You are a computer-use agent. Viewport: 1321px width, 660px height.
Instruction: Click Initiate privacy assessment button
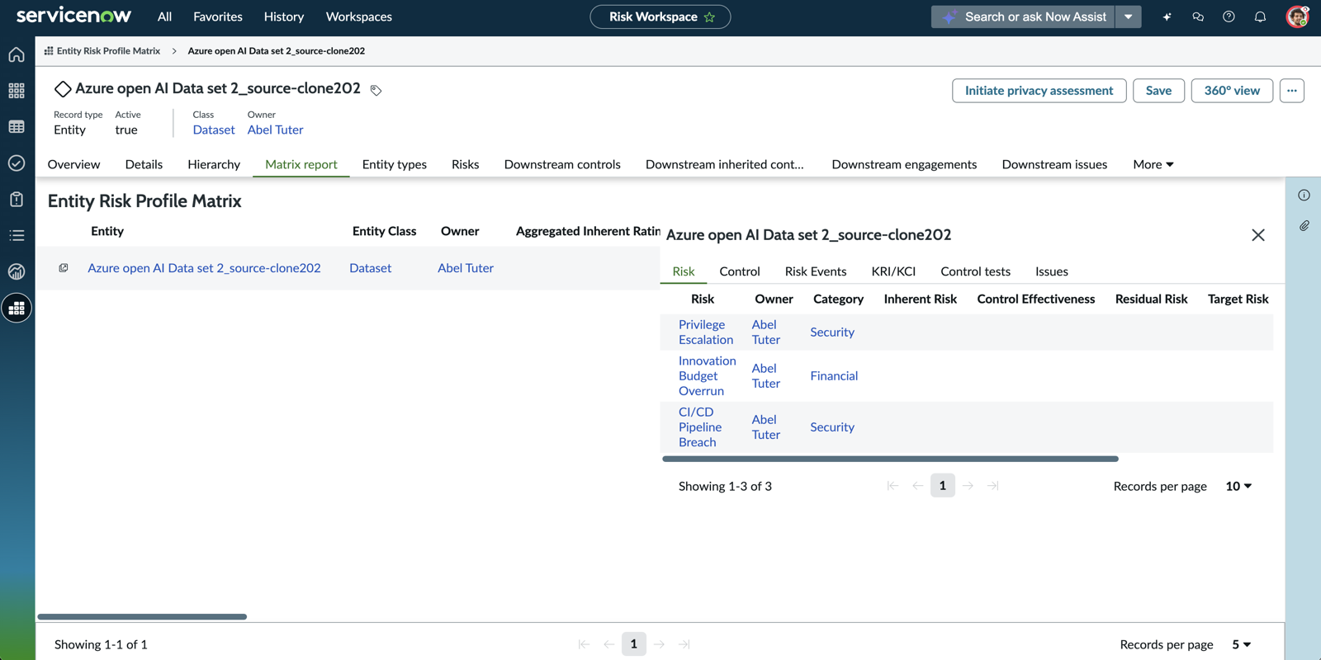pyautogui.click(x=1039, y=91)
